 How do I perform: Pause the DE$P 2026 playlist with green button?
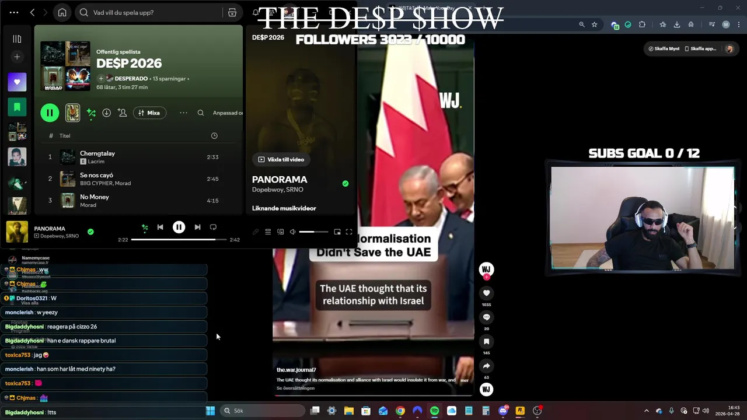coord(50,113)
